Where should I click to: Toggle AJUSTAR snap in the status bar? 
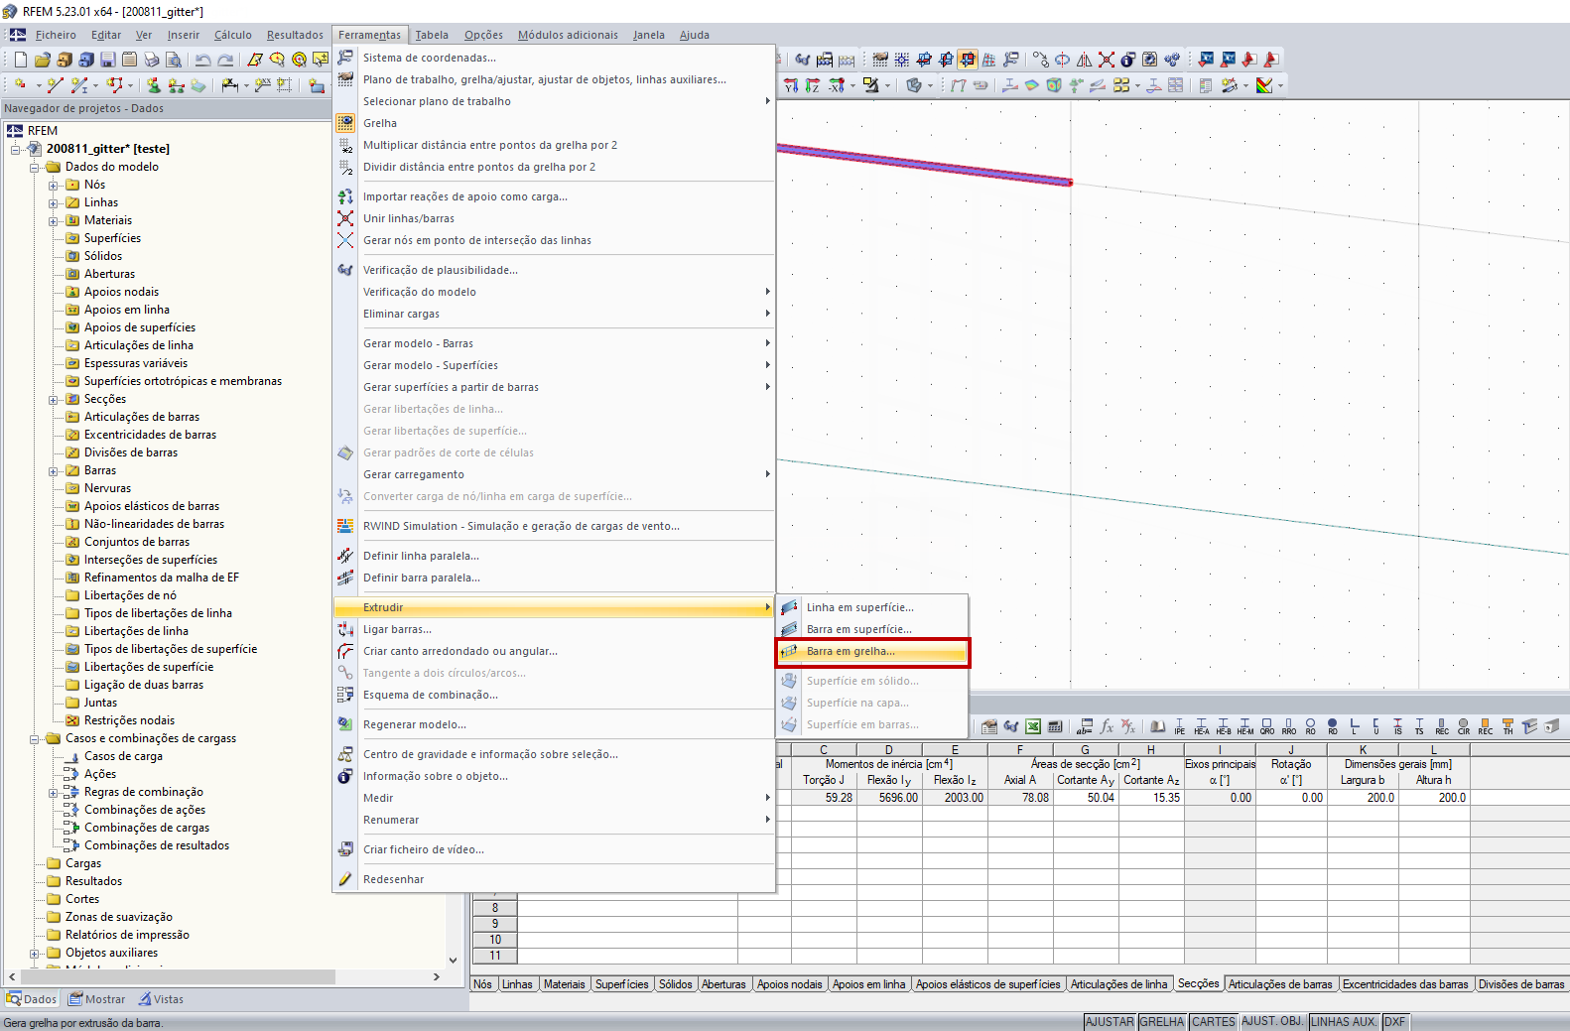pos(1110,1022)
